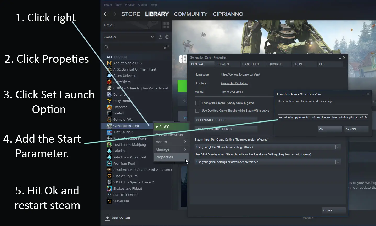Open the Games menu
Image resolution: width=376 pixels, height=226 pixels.
click(143, 5)
